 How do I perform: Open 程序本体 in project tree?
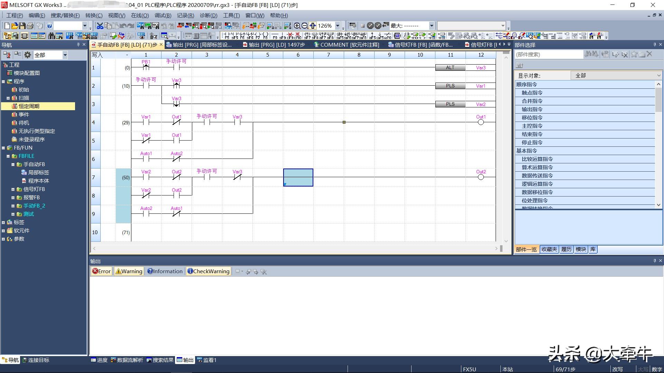coord(38,181)
